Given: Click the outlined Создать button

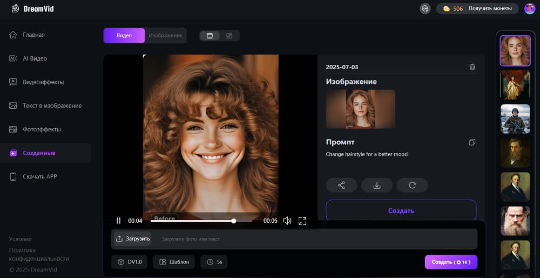Looking at the screenshot, I should pyautogui.click(x=401, y=210).
